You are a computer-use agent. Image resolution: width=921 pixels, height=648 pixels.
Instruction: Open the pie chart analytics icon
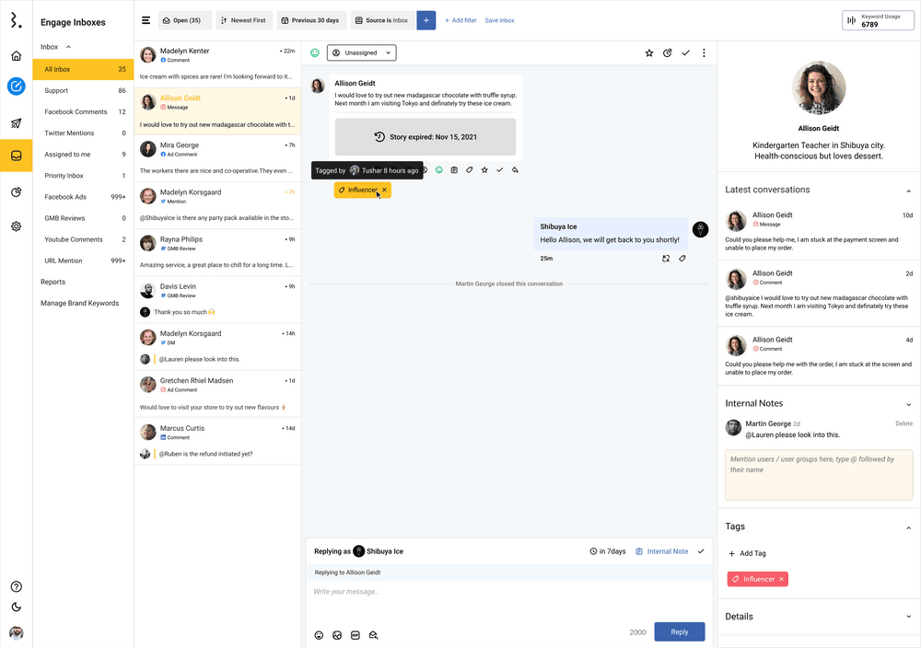pos(16,192)
